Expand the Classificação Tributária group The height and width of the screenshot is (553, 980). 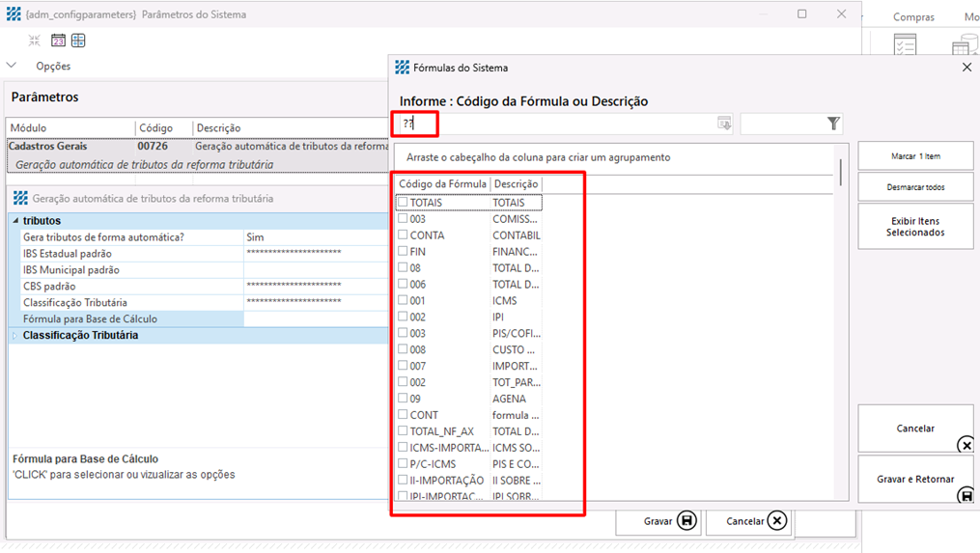click(x=15, y=336)
